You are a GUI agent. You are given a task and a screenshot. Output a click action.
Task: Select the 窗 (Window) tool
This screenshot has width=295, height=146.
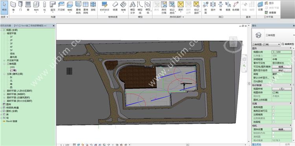tap(28, 6)
